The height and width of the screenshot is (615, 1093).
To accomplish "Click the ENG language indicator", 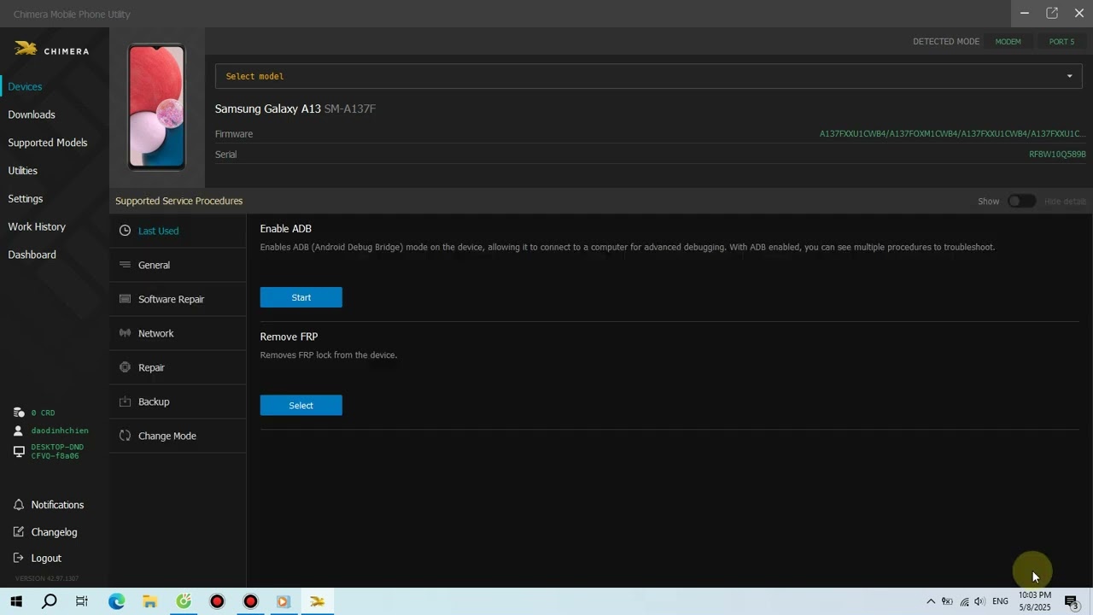I will (x=1000, y=601).
